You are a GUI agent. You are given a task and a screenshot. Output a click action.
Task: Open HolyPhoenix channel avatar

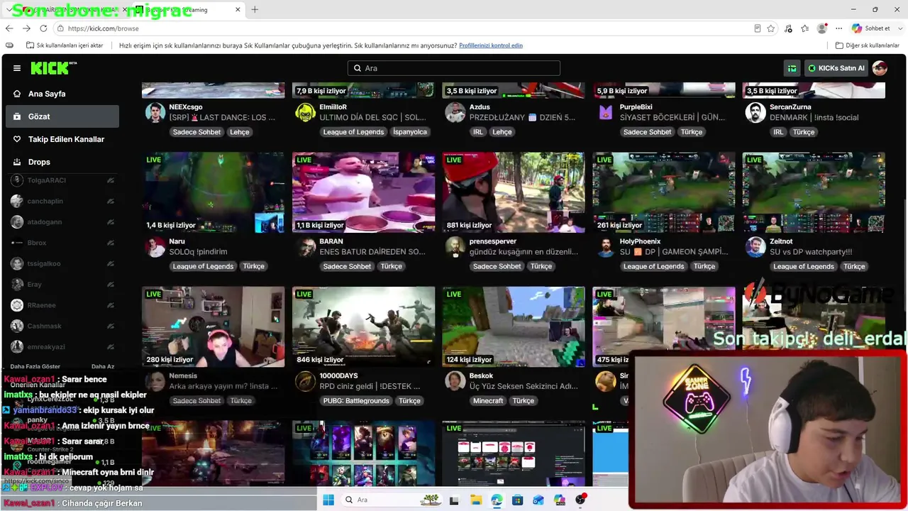[x=606, y=247]
